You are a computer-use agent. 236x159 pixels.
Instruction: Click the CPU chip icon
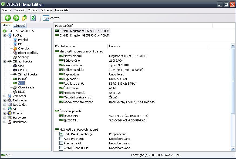click(x=15, y=66)
